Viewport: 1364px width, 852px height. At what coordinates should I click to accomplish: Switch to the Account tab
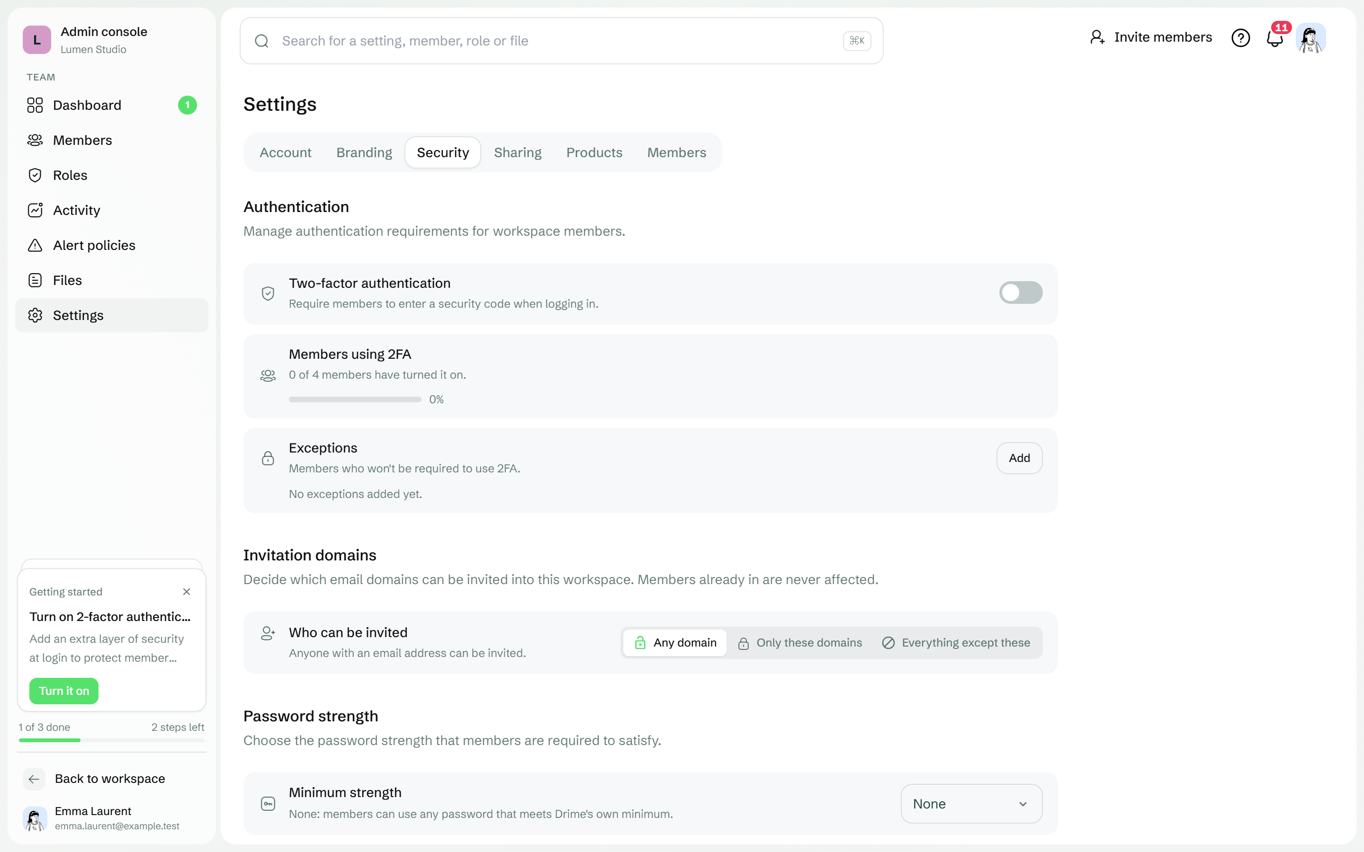point(285,153)
